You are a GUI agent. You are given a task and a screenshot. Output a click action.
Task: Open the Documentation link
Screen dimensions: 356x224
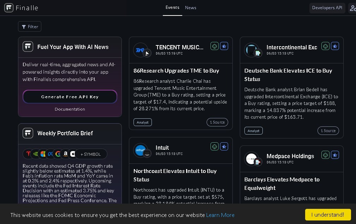[x=70, y=109]
